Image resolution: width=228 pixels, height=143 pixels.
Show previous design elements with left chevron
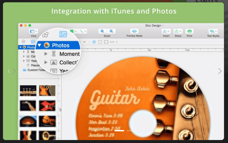click(89, 42)
